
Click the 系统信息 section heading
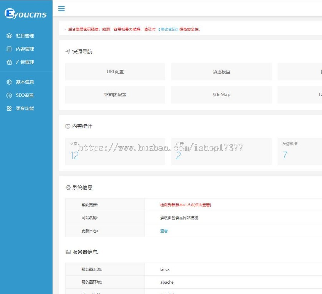pyautogui.click(x=82, y=188)
